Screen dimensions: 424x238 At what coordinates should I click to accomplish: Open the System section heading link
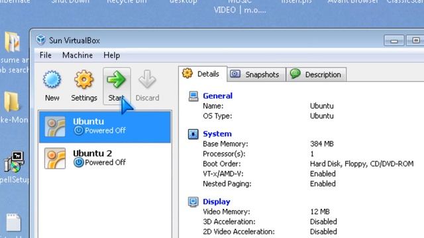(217, 134)
